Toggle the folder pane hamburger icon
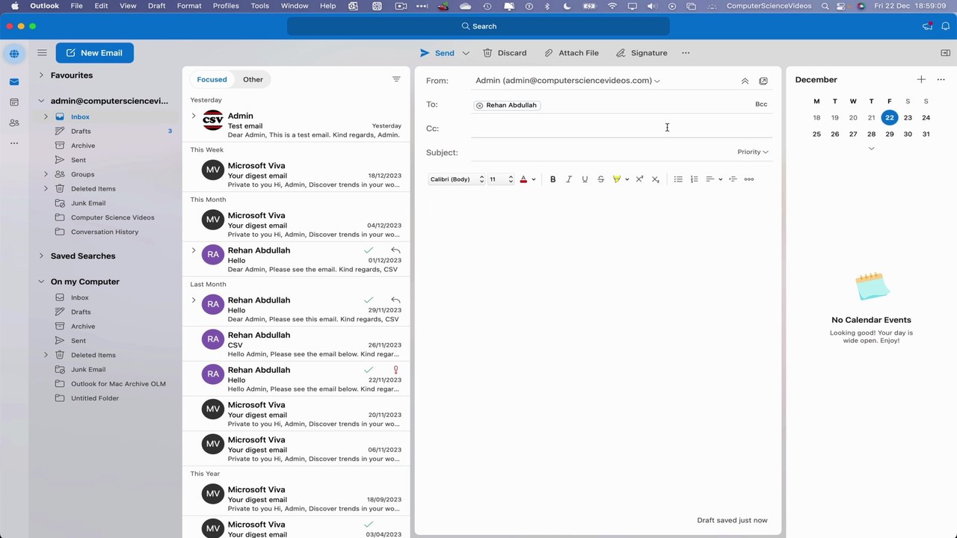Viewport: 957px width, 538px height. pos(42,53)
